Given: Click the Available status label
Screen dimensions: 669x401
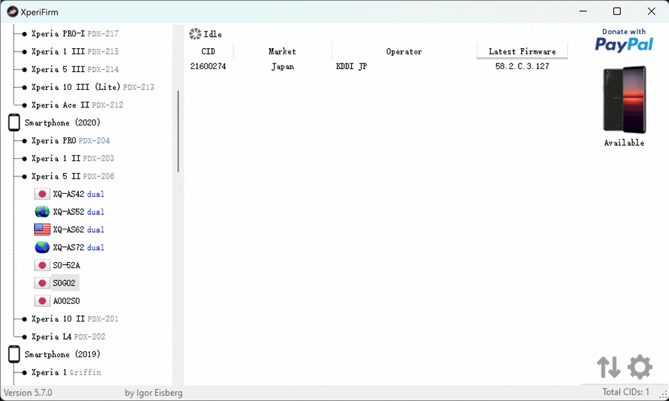Looking at the screenshot, I should click(624, 143).
